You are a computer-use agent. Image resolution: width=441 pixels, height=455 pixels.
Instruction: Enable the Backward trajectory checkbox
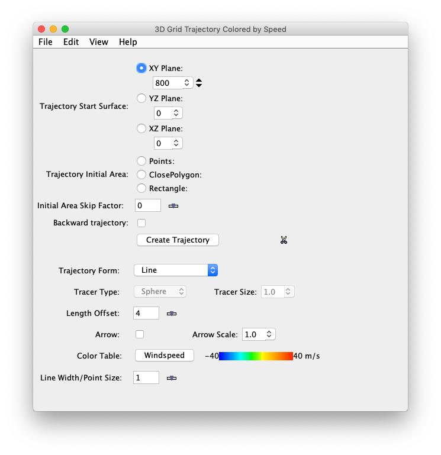click(x=141, y=223)
